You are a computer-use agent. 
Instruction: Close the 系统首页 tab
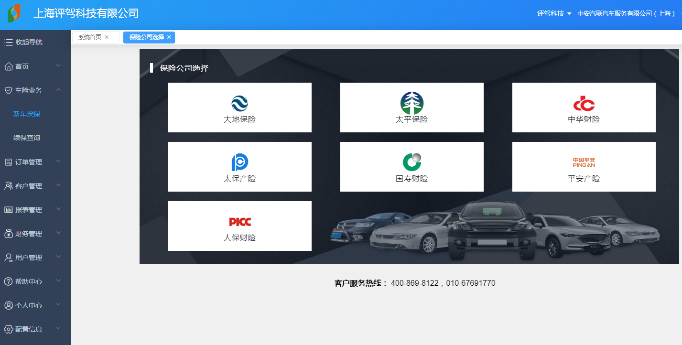(x=107, y=37)
